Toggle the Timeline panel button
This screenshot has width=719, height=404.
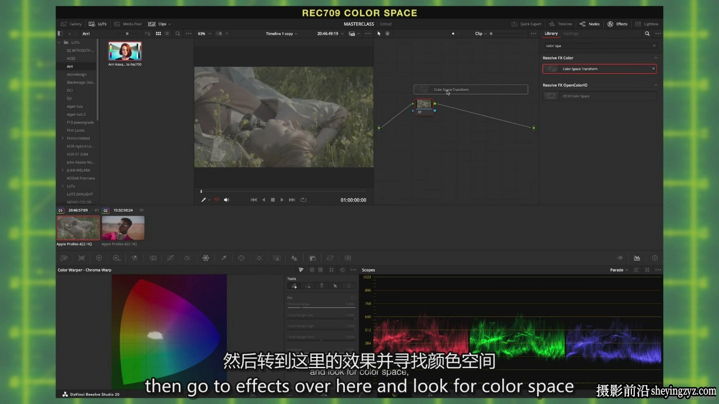point(561,24)
